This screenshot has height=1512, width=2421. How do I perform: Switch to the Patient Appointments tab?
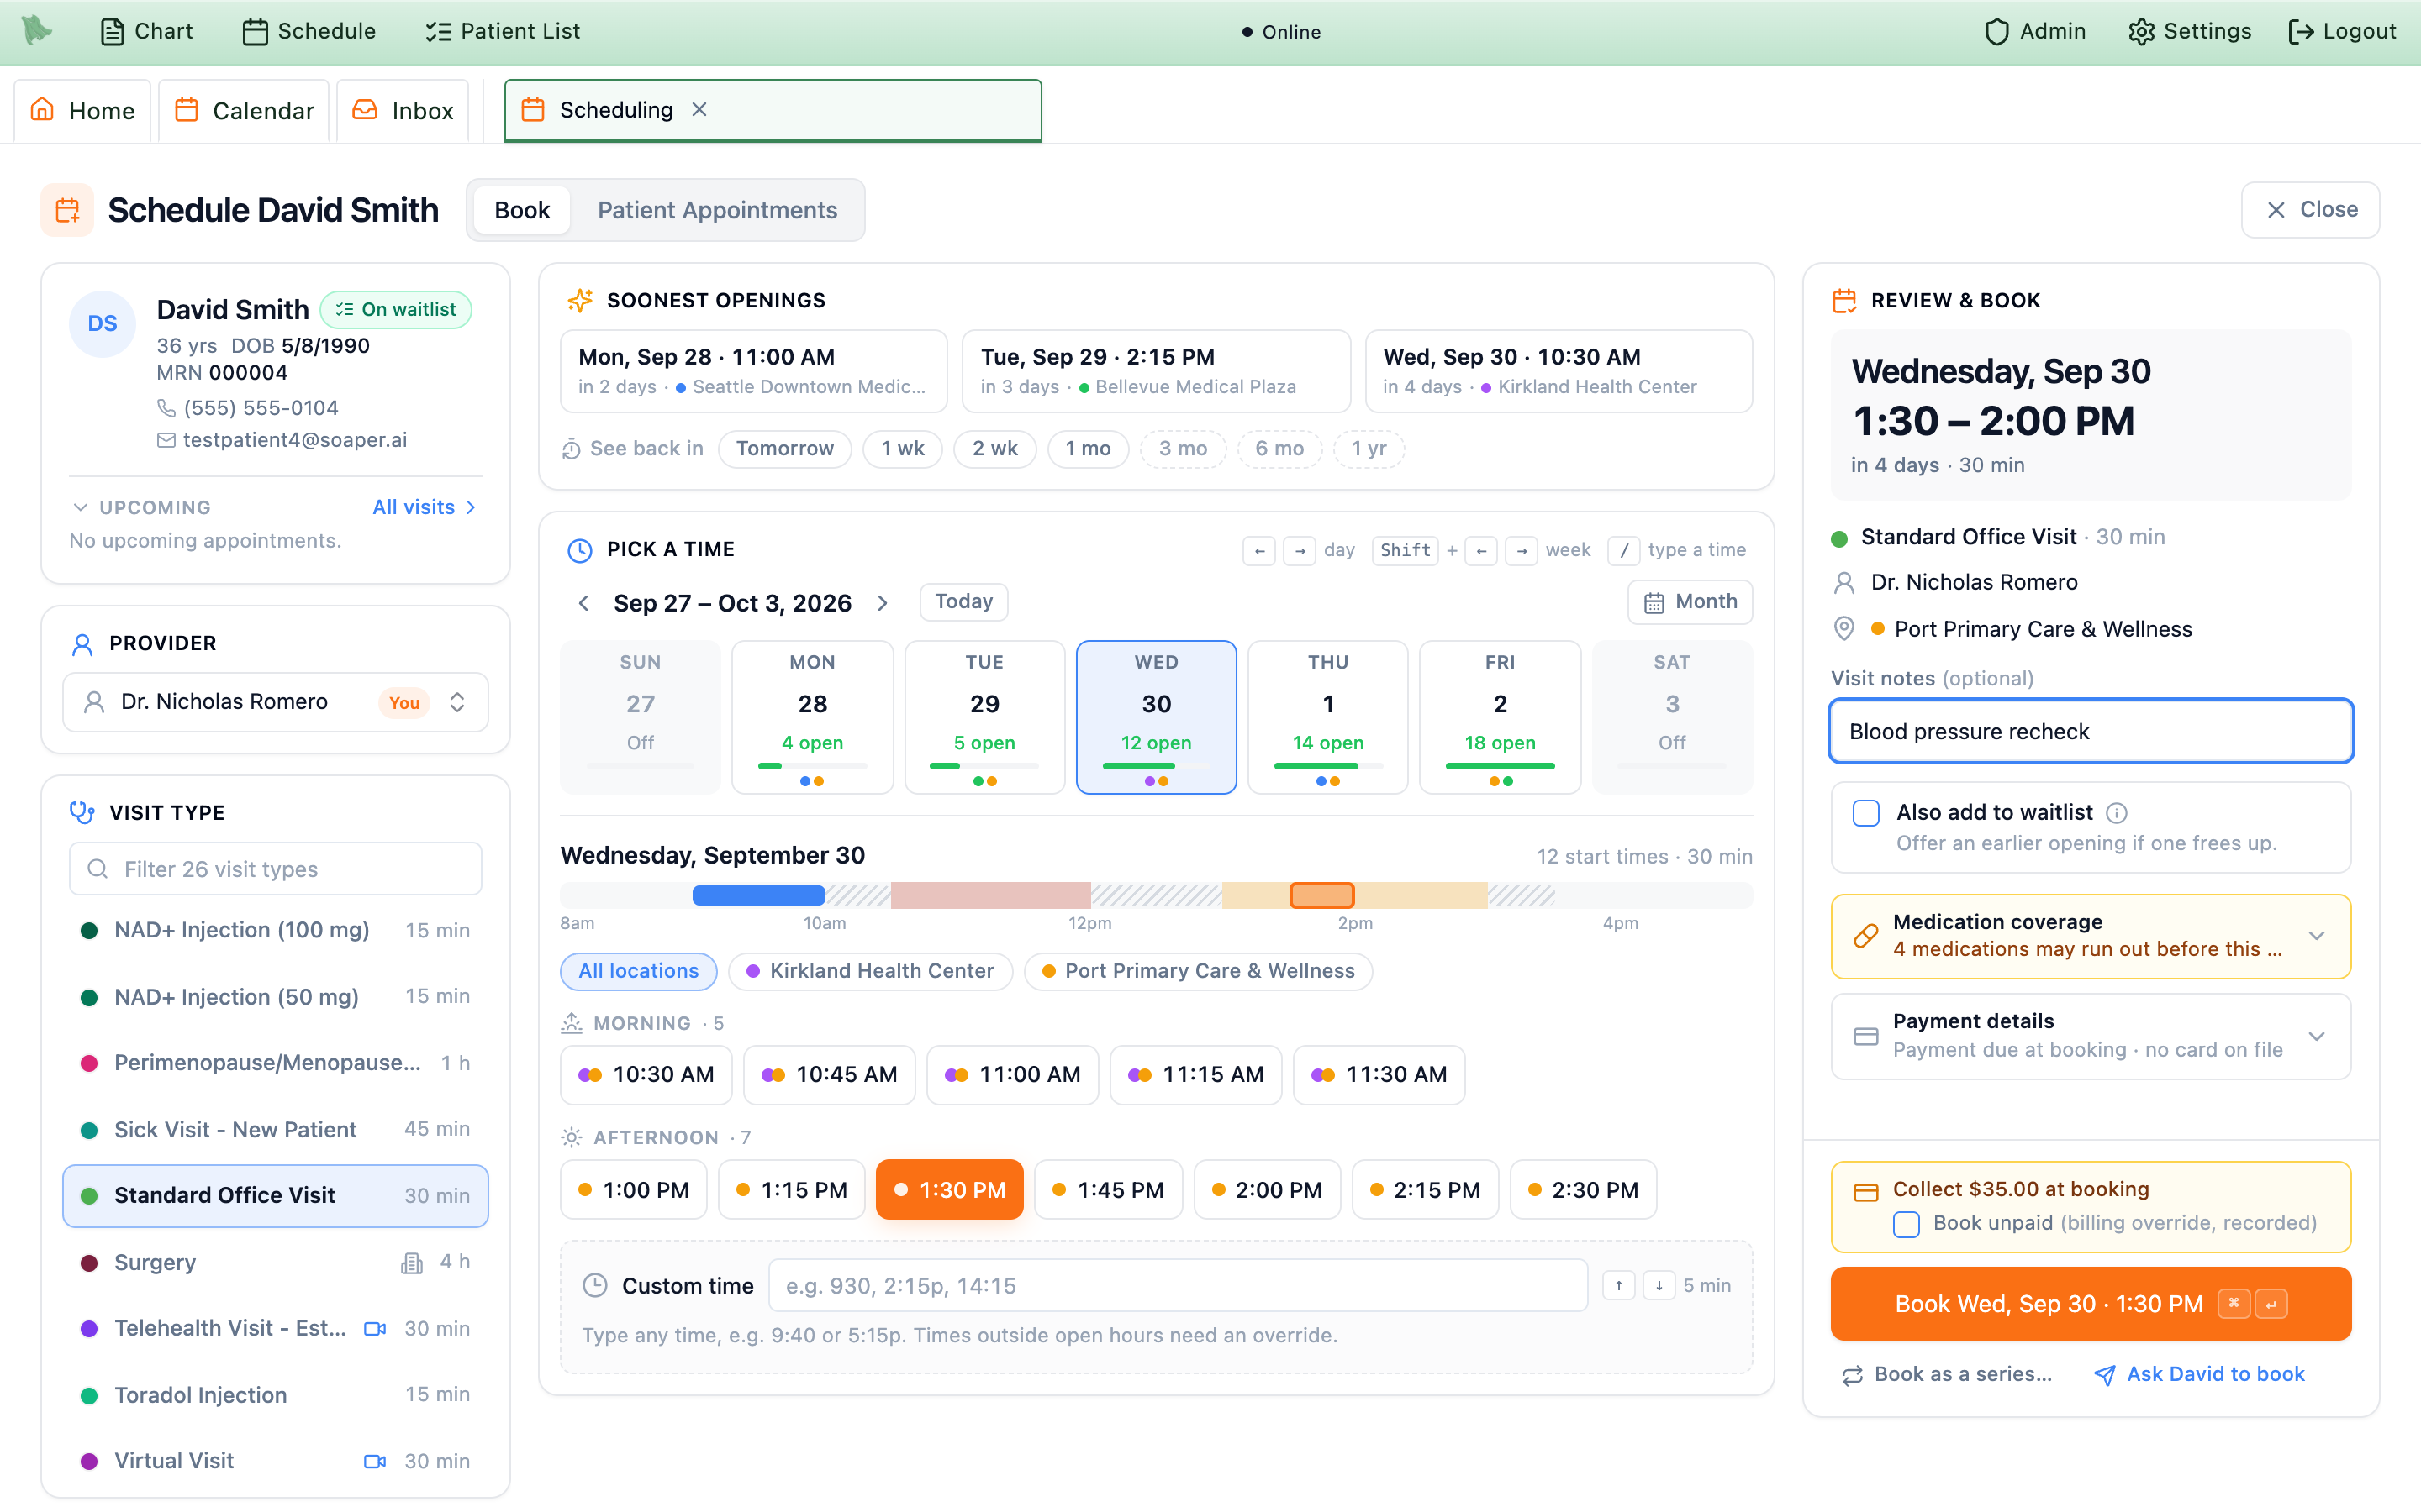point(717,210)
